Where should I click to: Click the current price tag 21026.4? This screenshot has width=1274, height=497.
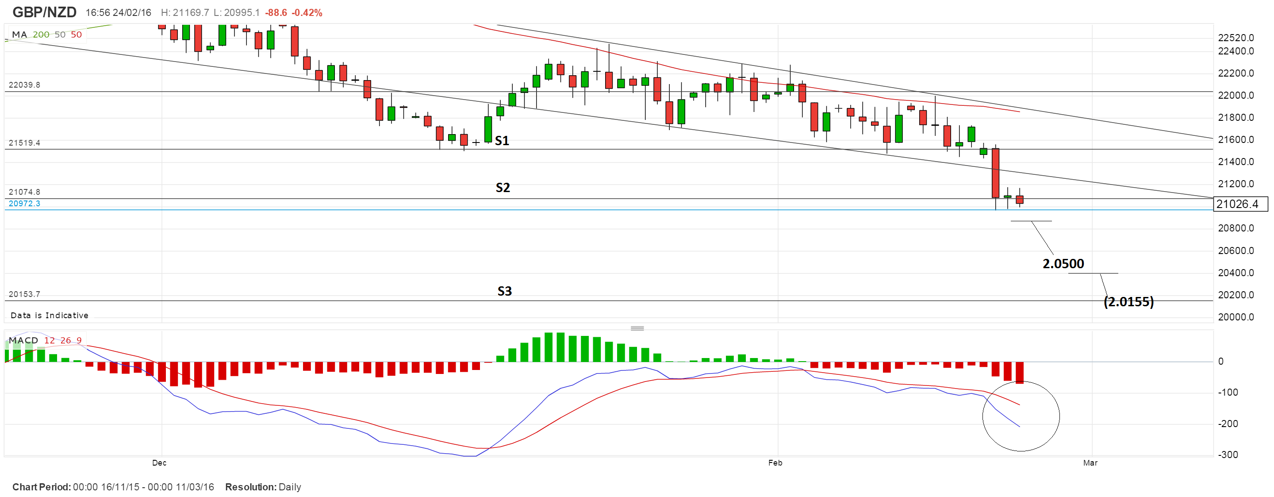(x=1240, y=204)
